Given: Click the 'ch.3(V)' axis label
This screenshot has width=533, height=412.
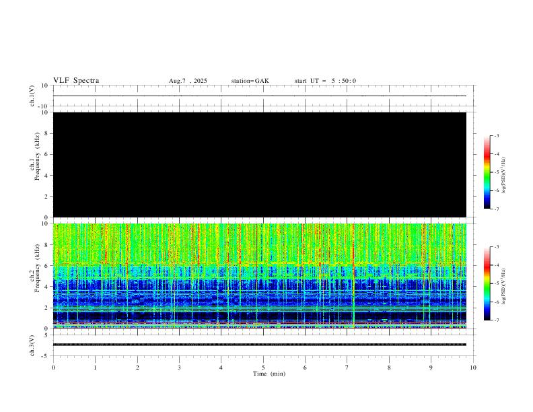Looking at the screenshot, I should pyautogui.click(x=32, y=346).
